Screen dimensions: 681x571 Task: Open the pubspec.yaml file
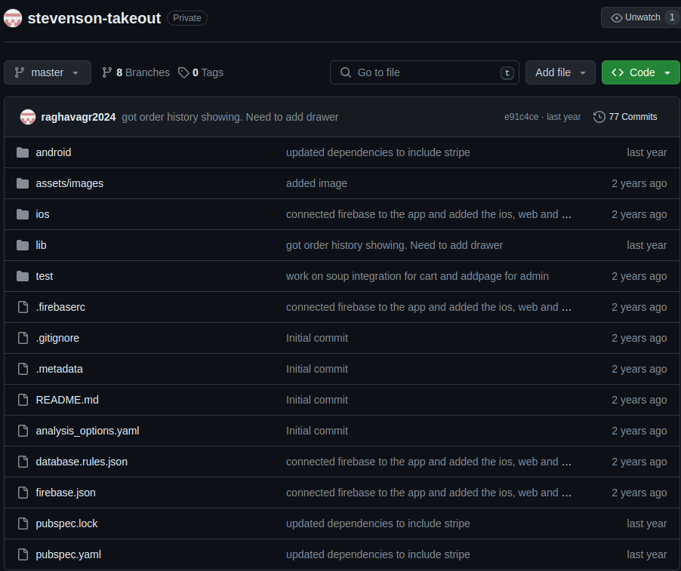[x=69, y=554]
